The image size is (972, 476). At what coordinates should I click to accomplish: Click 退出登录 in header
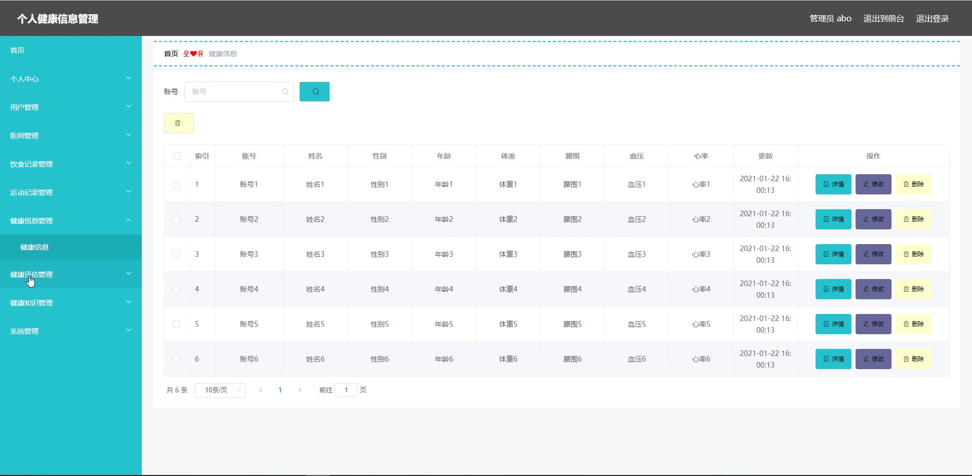point(932,18)
